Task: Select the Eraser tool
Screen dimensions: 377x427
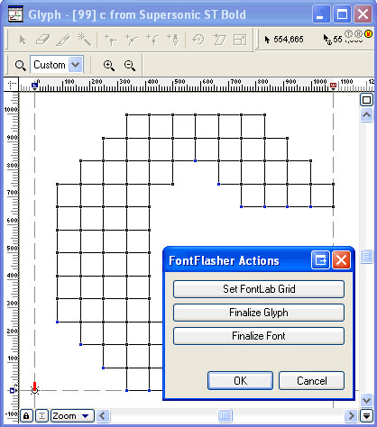Action: pos(42,40)
